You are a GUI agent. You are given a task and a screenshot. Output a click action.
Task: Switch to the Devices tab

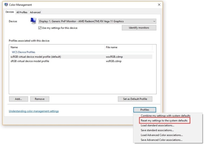pyautogui.click(x=10, y=12)
